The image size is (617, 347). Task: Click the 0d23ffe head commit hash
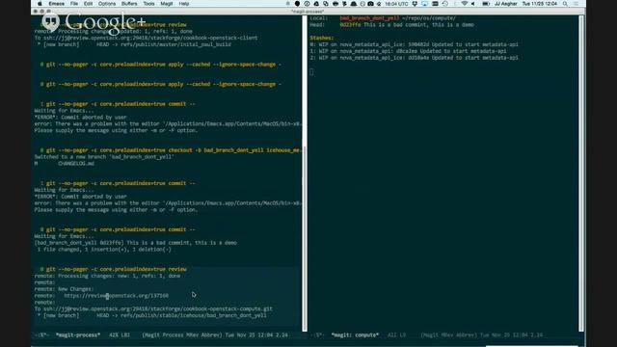[350, 25]
